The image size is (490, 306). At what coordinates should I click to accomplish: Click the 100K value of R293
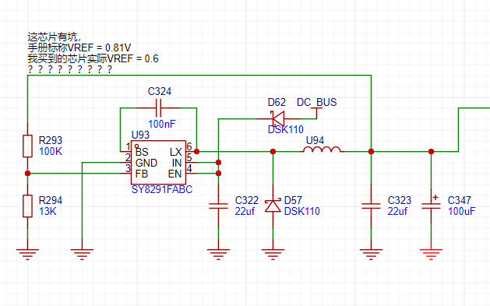click(x=51, y=151)
